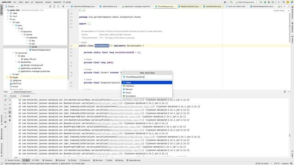
Task: Toggle Reader Mode in the editor
Action: pyautogui.click(x=279, y=11)
